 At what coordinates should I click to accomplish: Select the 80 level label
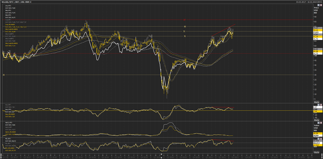(x=185, y=26)
